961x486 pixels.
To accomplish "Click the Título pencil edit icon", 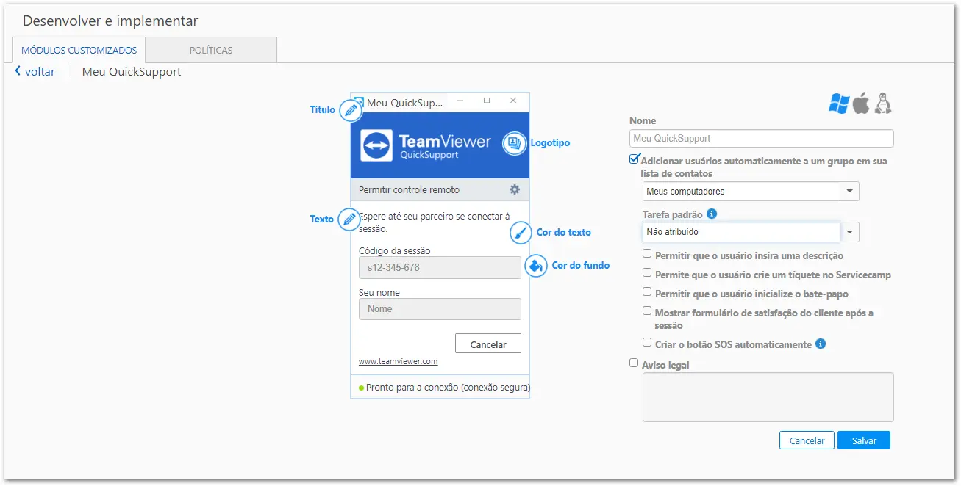I will (351, 110).
